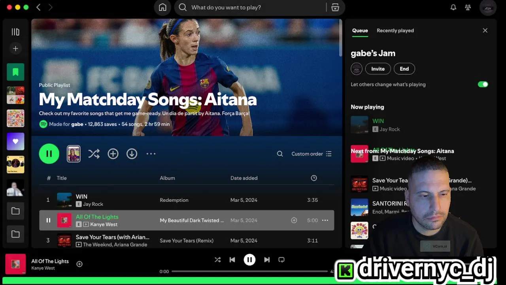Viewport: 506px width, 285px height.
Task: Select Save Your Tears track row
Action: coord(187,241)
